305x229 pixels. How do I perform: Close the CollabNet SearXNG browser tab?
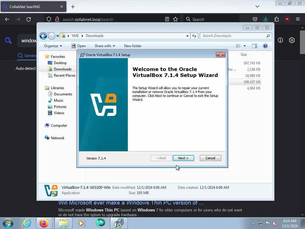(61, 7)
